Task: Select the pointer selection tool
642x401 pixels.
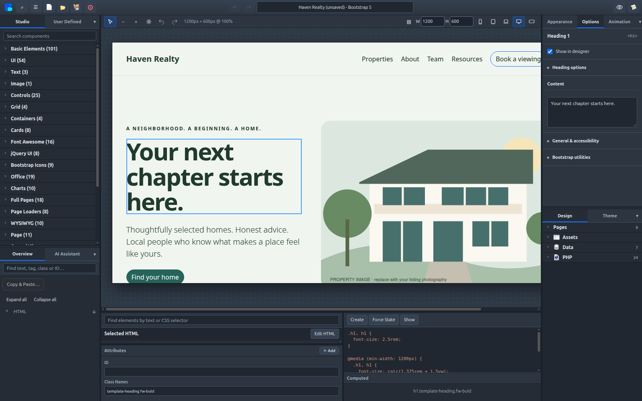Action: coord(110,22)
